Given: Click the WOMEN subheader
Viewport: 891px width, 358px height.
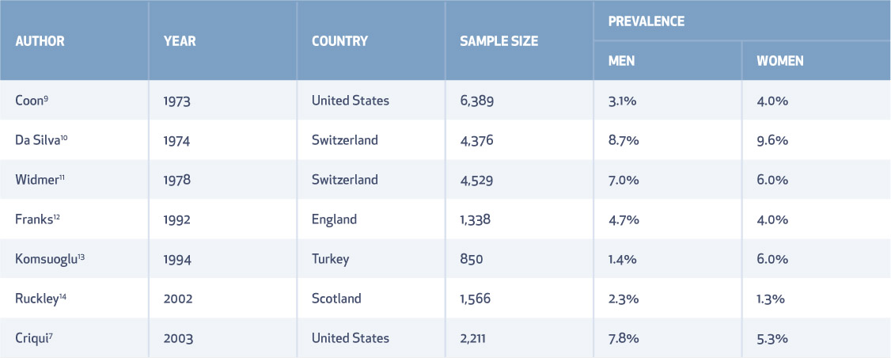Looking at the screenshot, I should (779, 61).
